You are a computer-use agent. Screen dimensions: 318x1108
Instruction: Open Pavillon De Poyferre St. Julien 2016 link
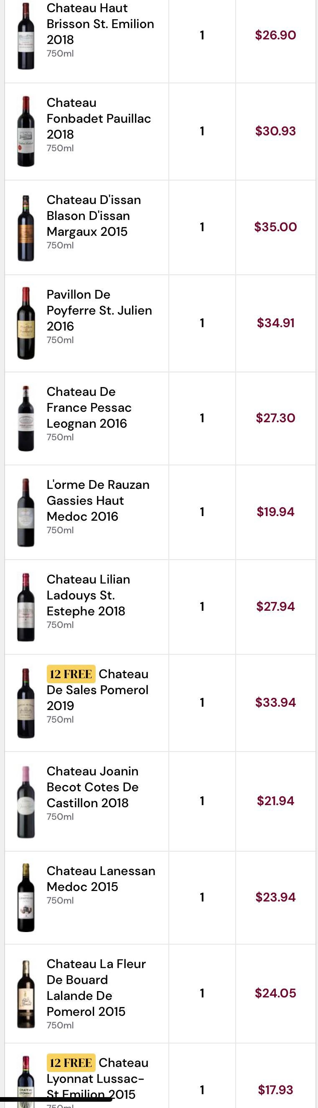[x=99, y=310]
